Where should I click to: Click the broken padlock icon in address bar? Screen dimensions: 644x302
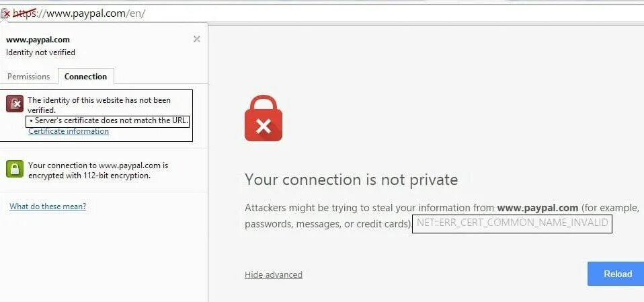tap(5, 13)
